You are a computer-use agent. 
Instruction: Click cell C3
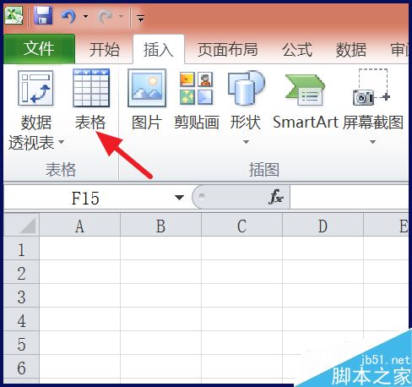pyautogui.click(x=241, y=296)
